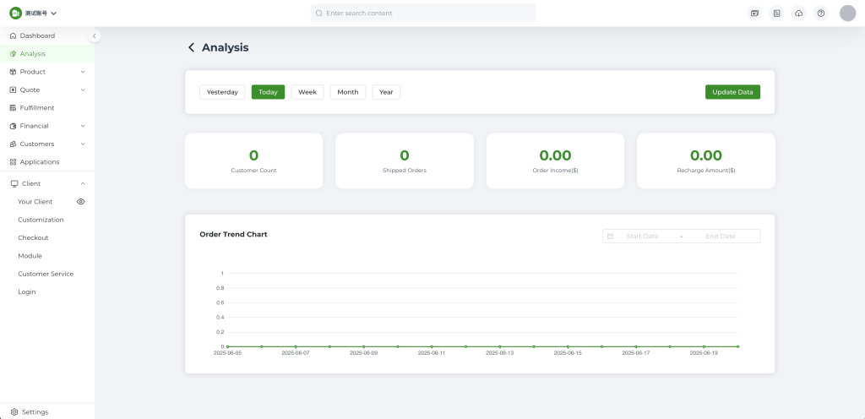
Task: Click the Start Date field in chart
Action: click(x=642, y=237)
